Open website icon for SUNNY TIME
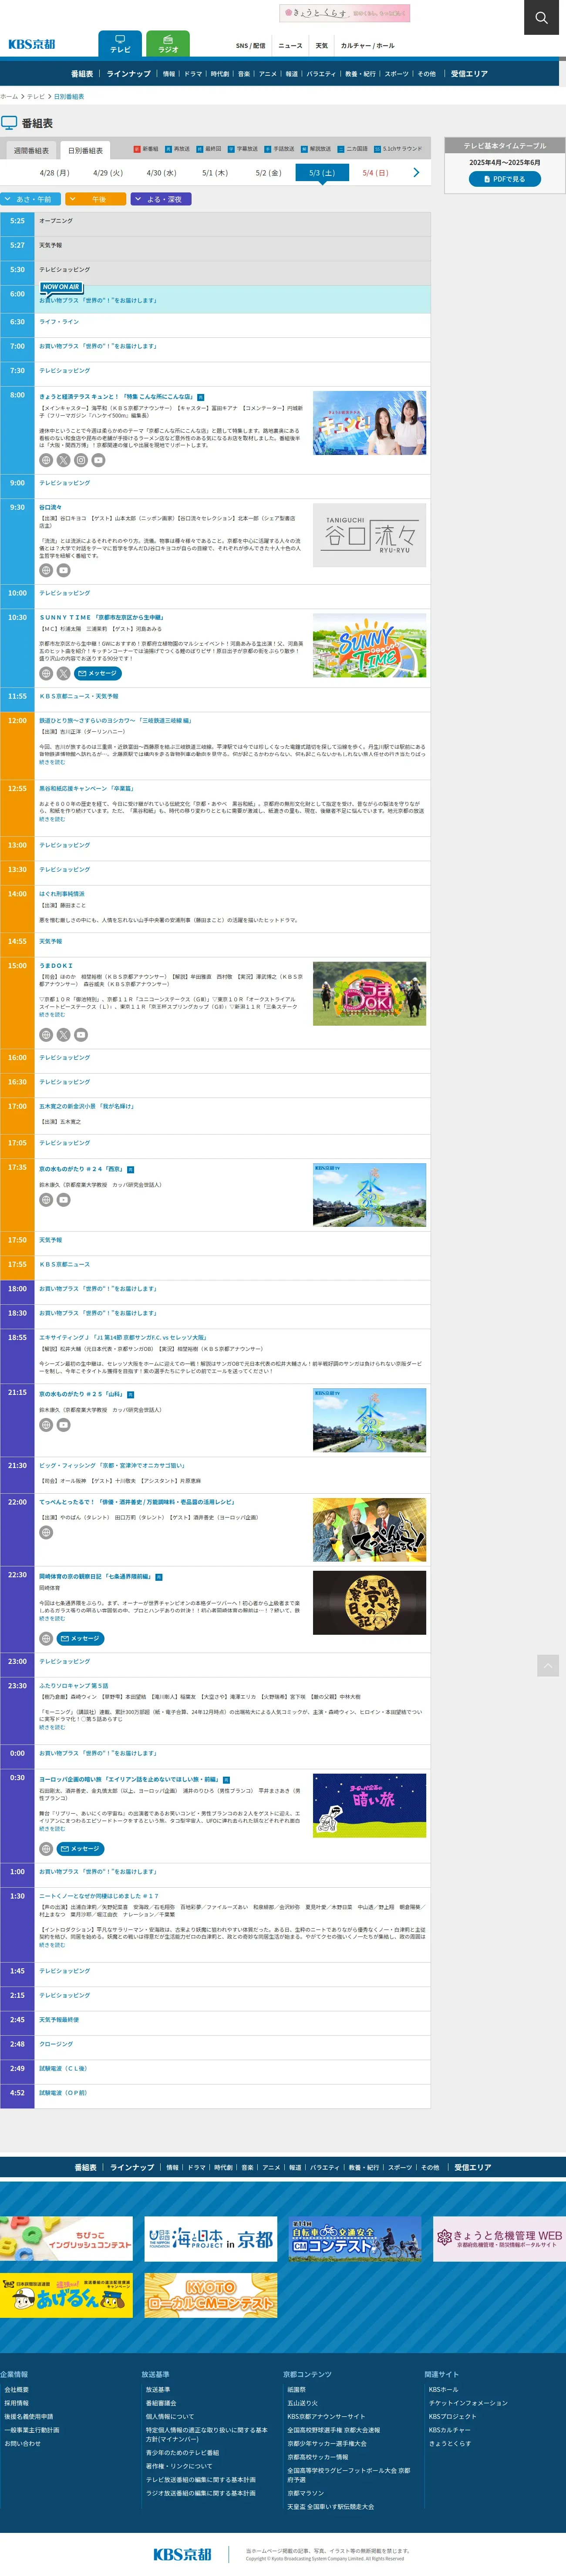 46,673
